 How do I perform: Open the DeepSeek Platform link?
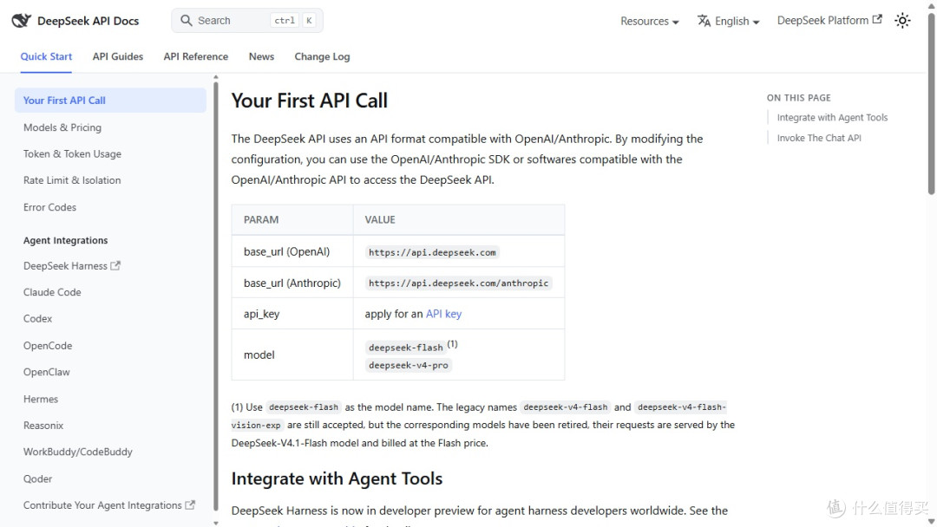829,20
